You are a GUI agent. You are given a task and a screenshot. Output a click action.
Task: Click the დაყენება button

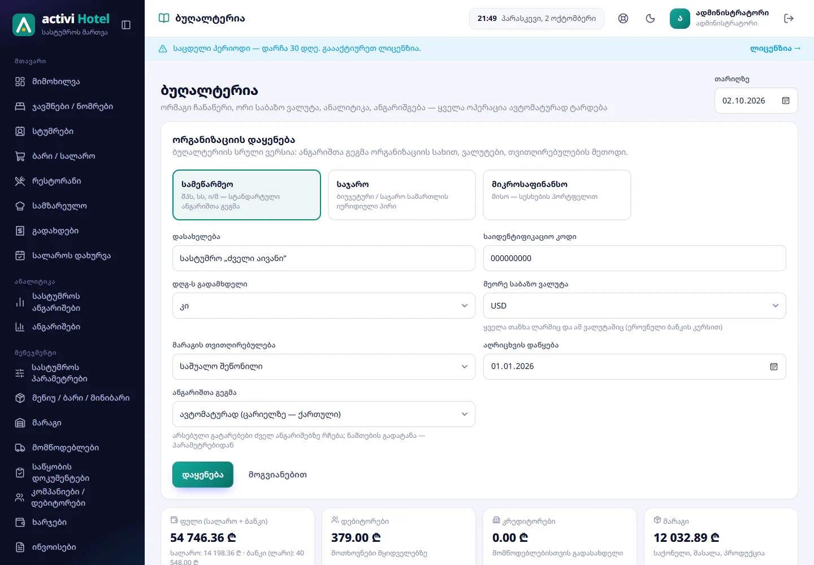tap(203, 475)
